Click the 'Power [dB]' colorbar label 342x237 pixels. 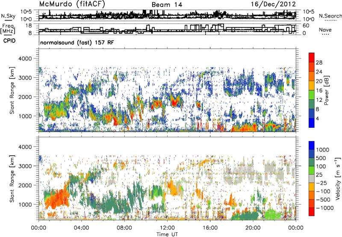pos(327,90)
